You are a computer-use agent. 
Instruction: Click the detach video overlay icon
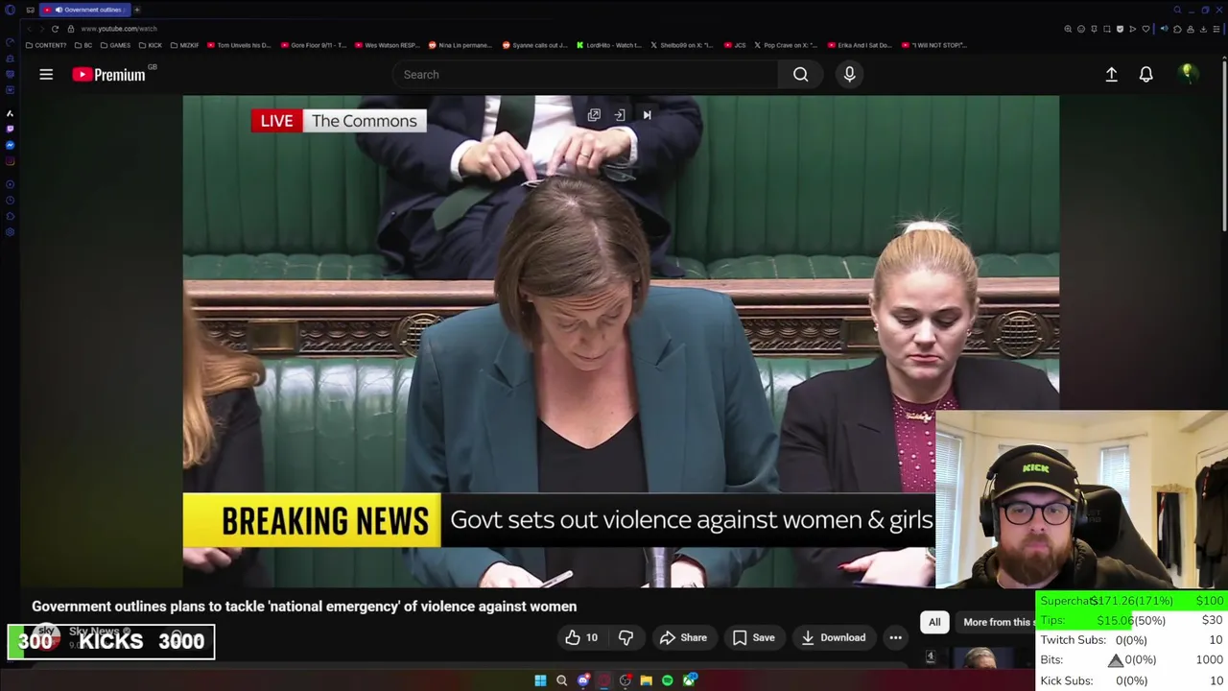coord(620,115)
